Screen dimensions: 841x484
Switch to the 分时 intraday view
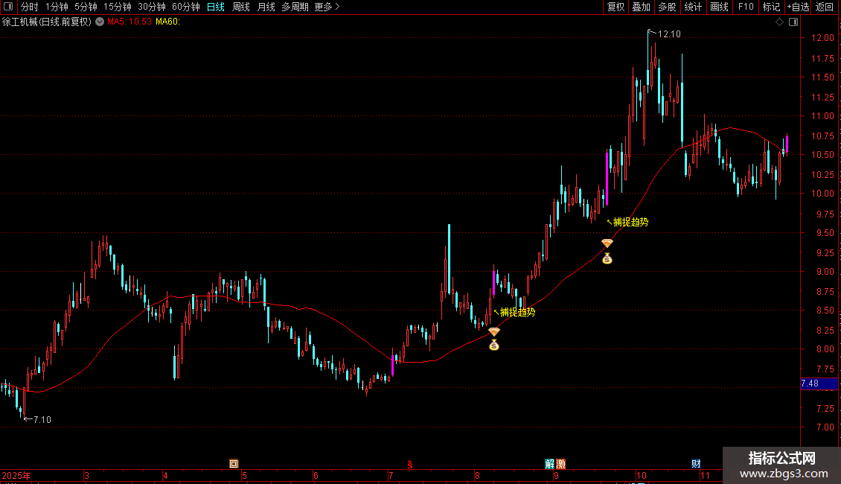30,7
